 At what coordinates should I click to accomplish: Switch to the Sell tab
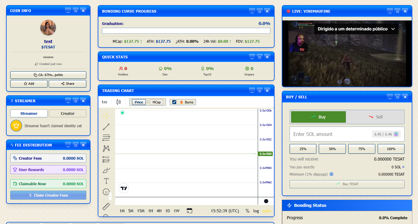375,117
